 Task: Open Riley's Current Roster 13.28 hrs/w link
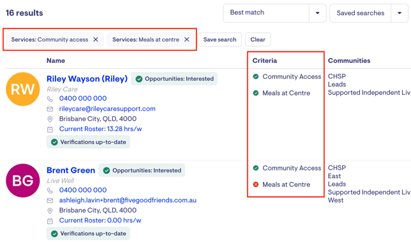coord(100,129)
